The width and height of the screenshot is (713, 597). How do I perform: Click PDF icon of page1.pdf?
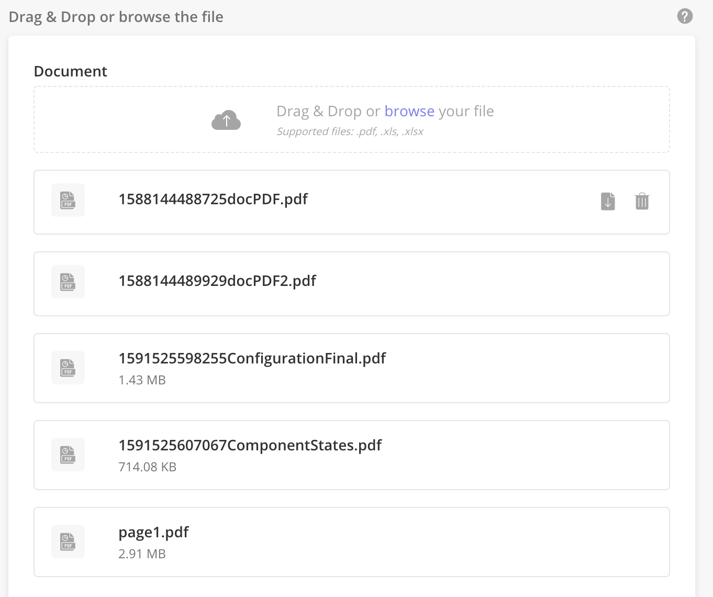(x=68, y=541)
